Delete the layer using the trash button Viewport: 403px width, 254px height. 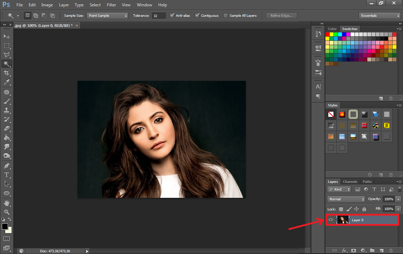click(x=391, y=250)
